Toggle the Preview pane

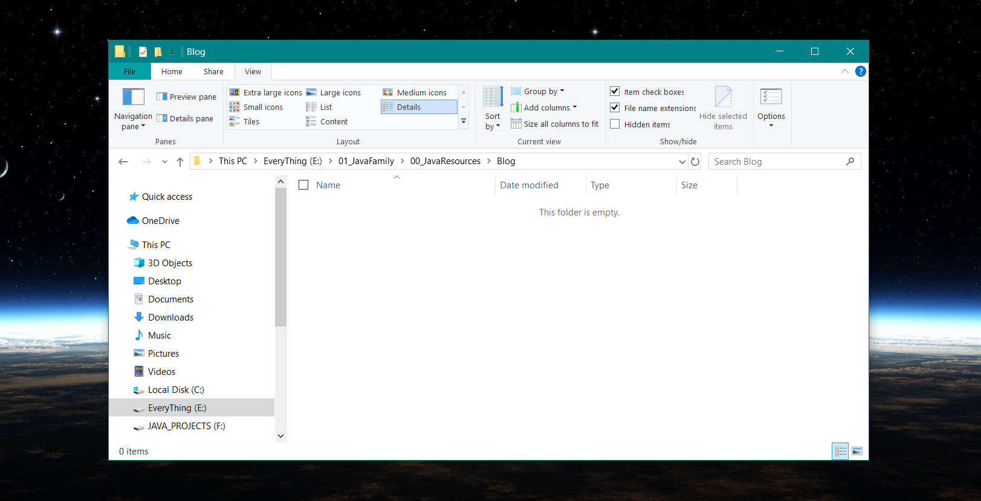186,97
